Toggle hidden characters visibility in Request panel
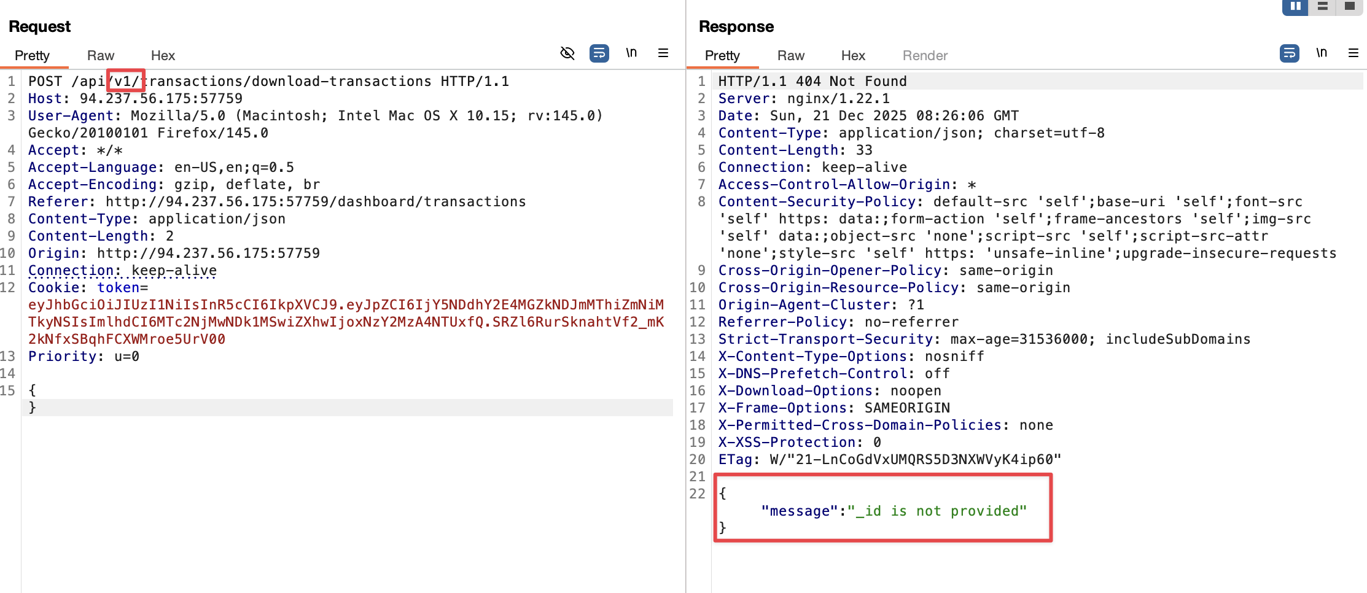1367x593 pixels. click(x=567, y=53)
